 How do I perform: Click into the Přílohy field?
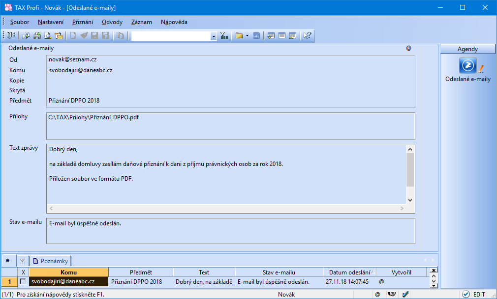point(230,126)
